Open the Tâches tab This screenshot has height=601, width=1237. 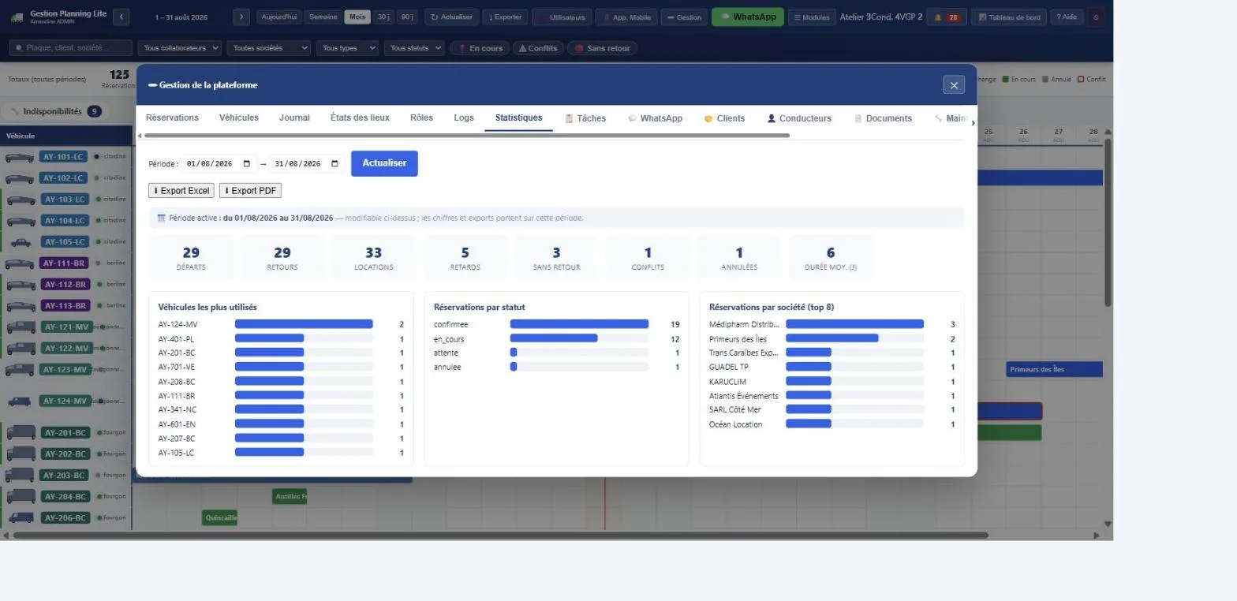point(585,118)
